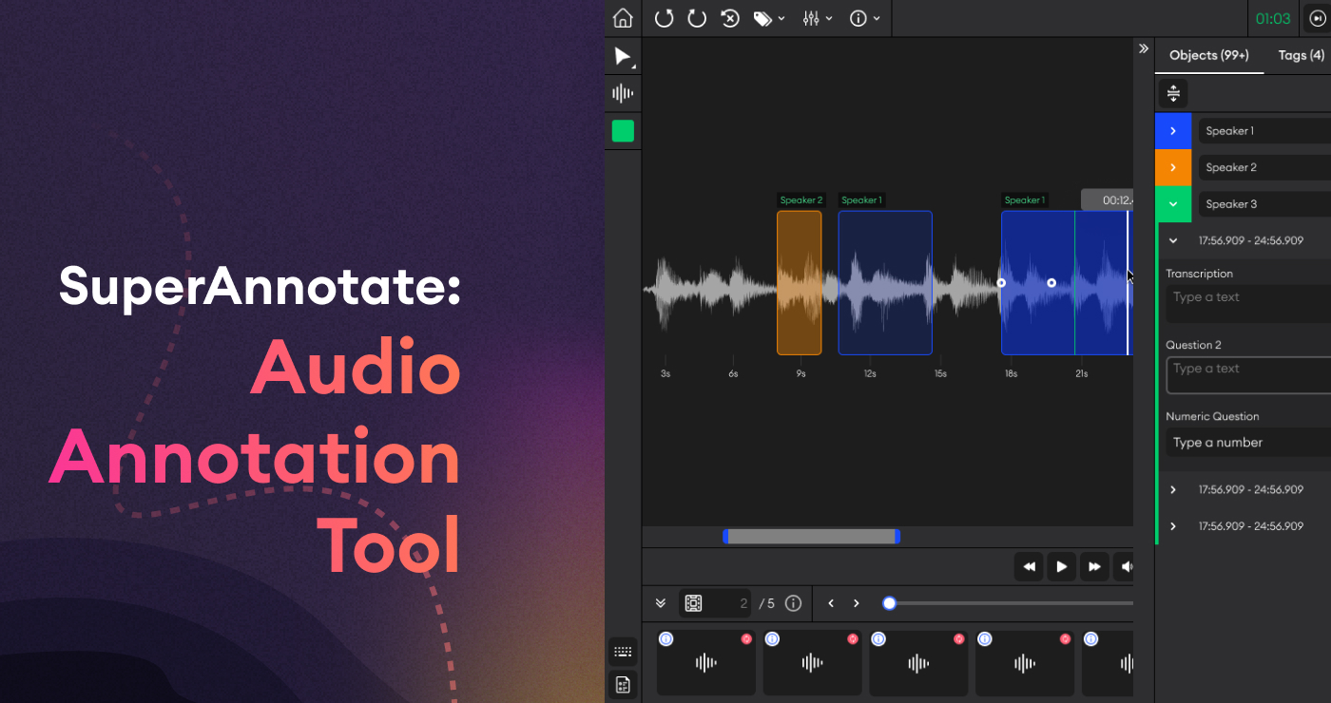1331x703 pixels.
Task: Click the keyboard shortcuts icon at bottom left
Action: (x=623, y=651)
